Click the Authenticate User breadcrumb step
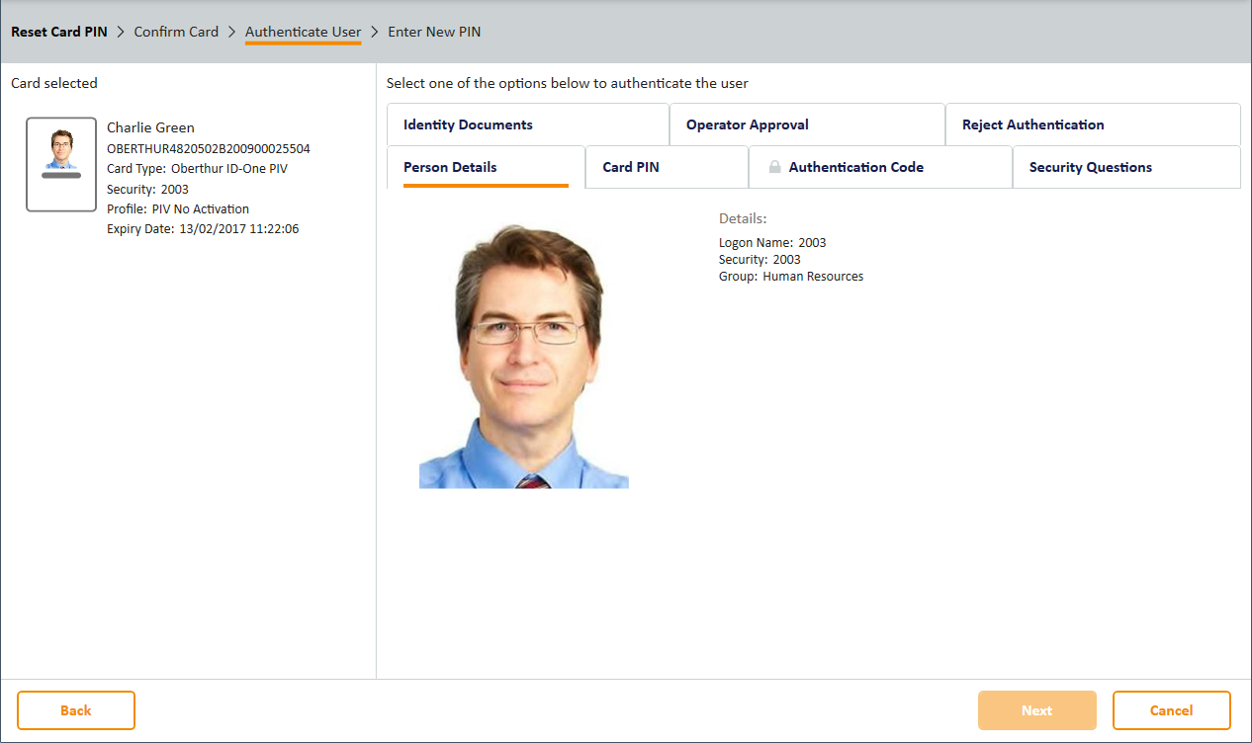Image resolution: width=1252 pixels, height=743 pixels. (x=303, y=32)
